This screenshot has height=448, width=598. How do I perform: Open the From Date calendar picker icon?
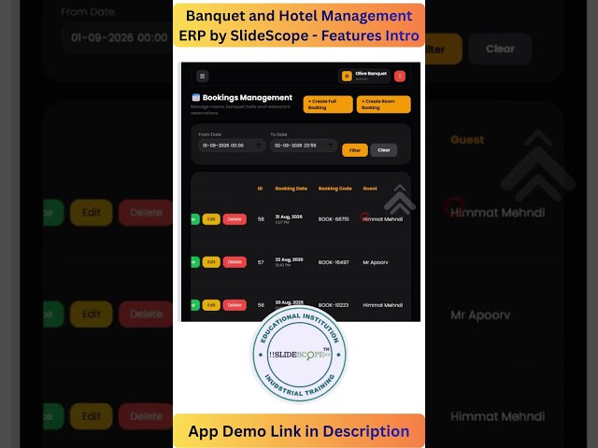pos(259,146)
